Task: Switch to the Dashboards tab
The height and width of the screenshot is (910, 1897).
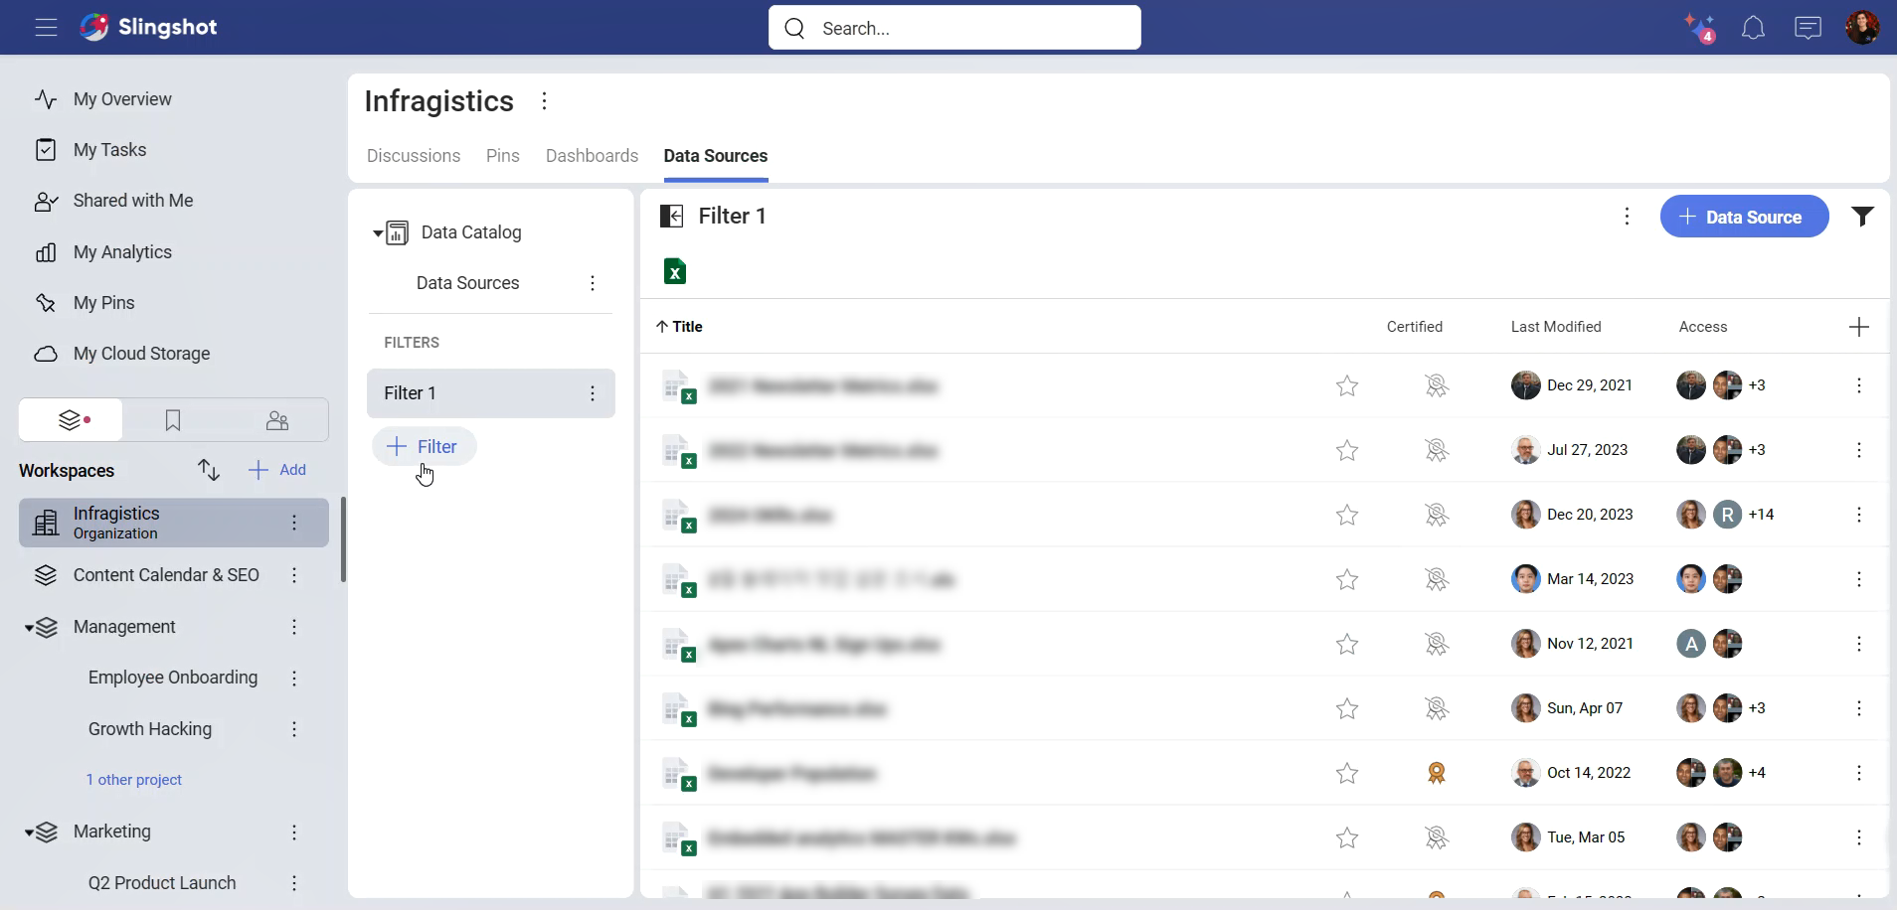Action: click(x=592, y=156)
